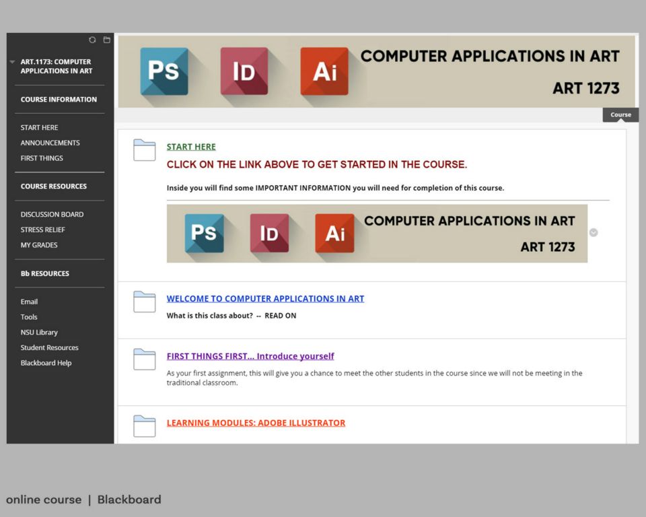This screenshot has width=646, height=517.
Task: Click the folder icon beside START HERE
Action: pyautogui.click(x=144, y=150)
